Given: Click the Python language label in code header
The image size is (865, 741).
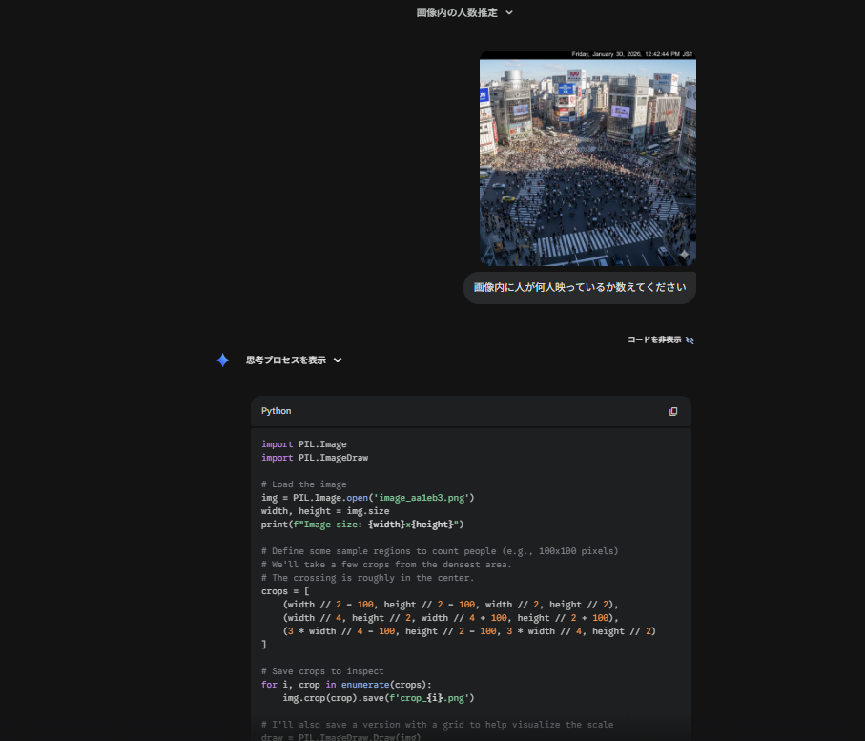Looking at the screenshot, I should [276, 411].
